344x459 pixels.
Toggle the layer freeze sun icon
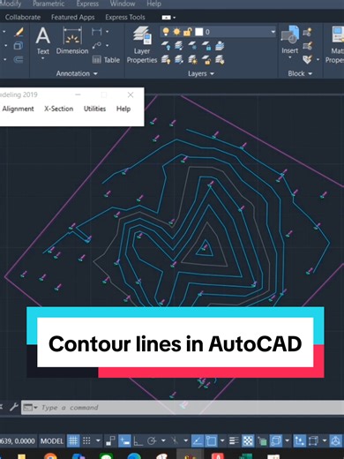tap(176, 32)
